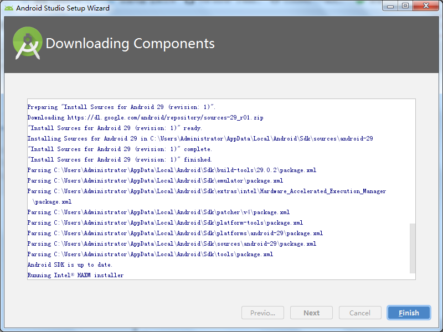Viewport: 443px width, 332px height.
Task: Click the sources\android-29\package.xml parsing line
Action: click(x=172, y=243)
